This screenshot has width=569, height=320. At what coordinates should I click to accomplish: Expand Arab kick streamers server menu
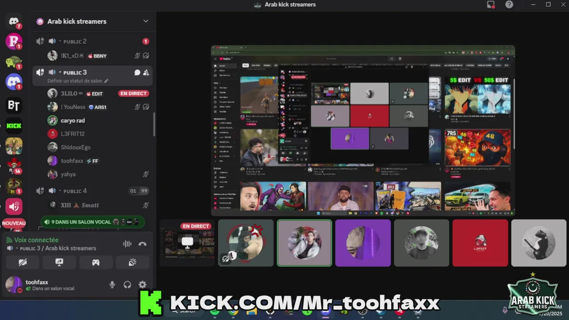(145, 21)
